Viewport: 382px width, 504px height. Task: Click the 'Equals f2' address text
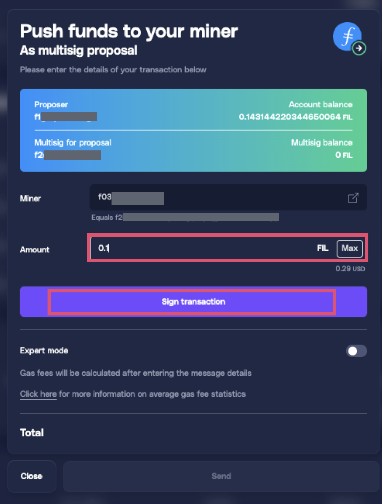pos(184,217)
